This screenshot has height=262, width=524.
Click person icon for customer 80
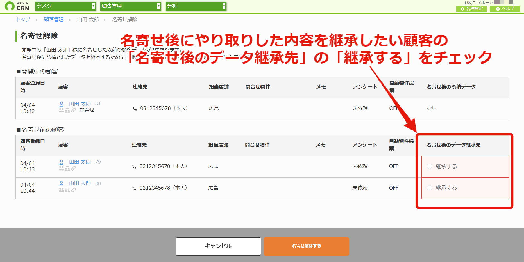(x=62, y=183)
